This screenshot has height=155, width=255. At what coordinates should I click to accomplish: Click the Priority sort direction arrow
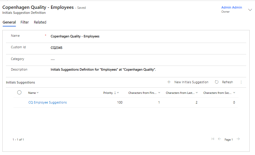115,93
